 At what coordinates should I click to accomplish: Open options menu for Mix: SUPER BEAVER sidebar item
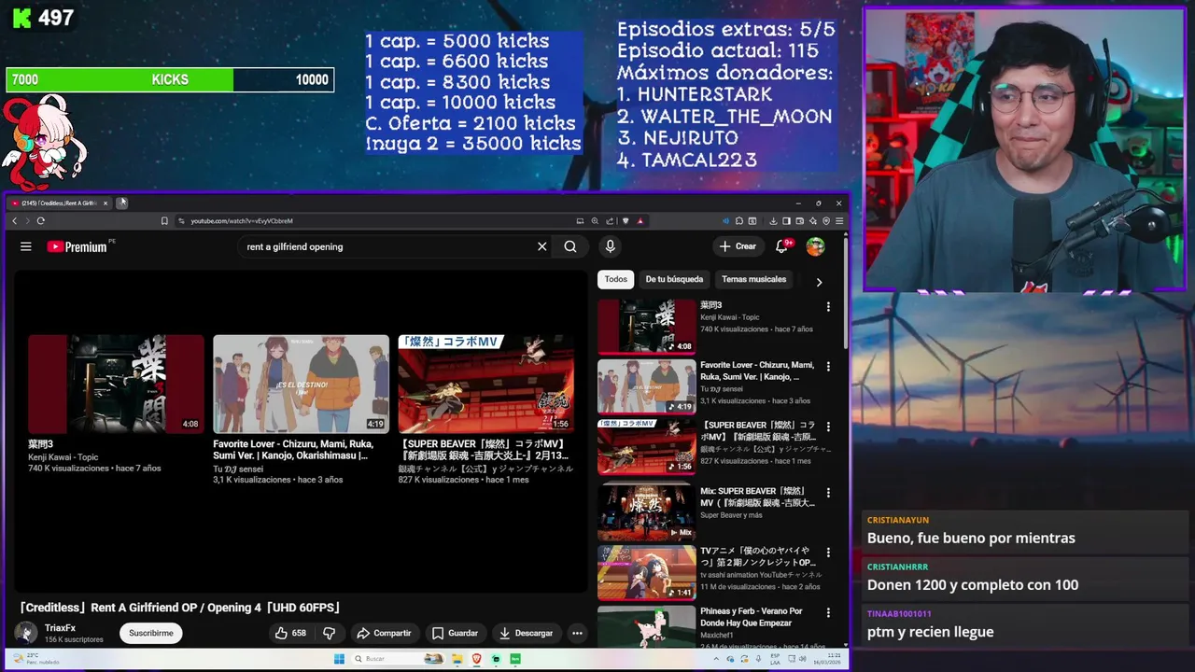coord(828,493)
